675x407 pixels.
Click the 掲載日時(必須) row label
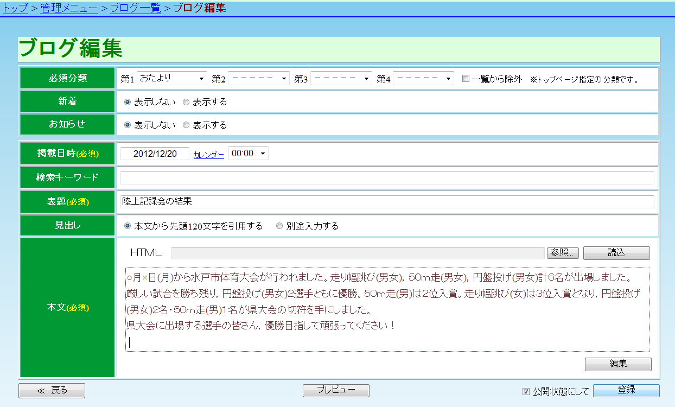[x=67, y=154]
